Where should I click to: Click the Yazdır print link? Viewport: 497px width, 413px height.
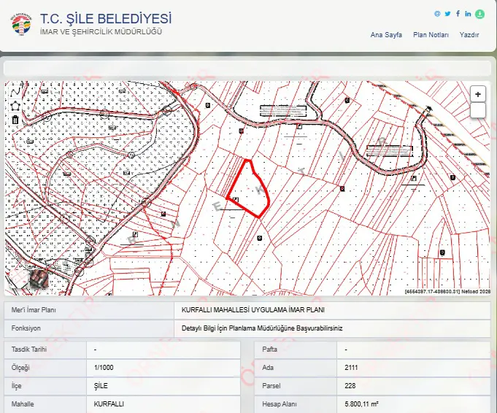tap(469, 35)
